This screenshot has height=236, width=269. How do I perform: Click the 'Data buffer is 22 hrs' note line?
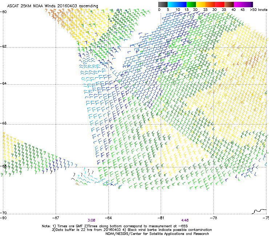tap(132, 230)
